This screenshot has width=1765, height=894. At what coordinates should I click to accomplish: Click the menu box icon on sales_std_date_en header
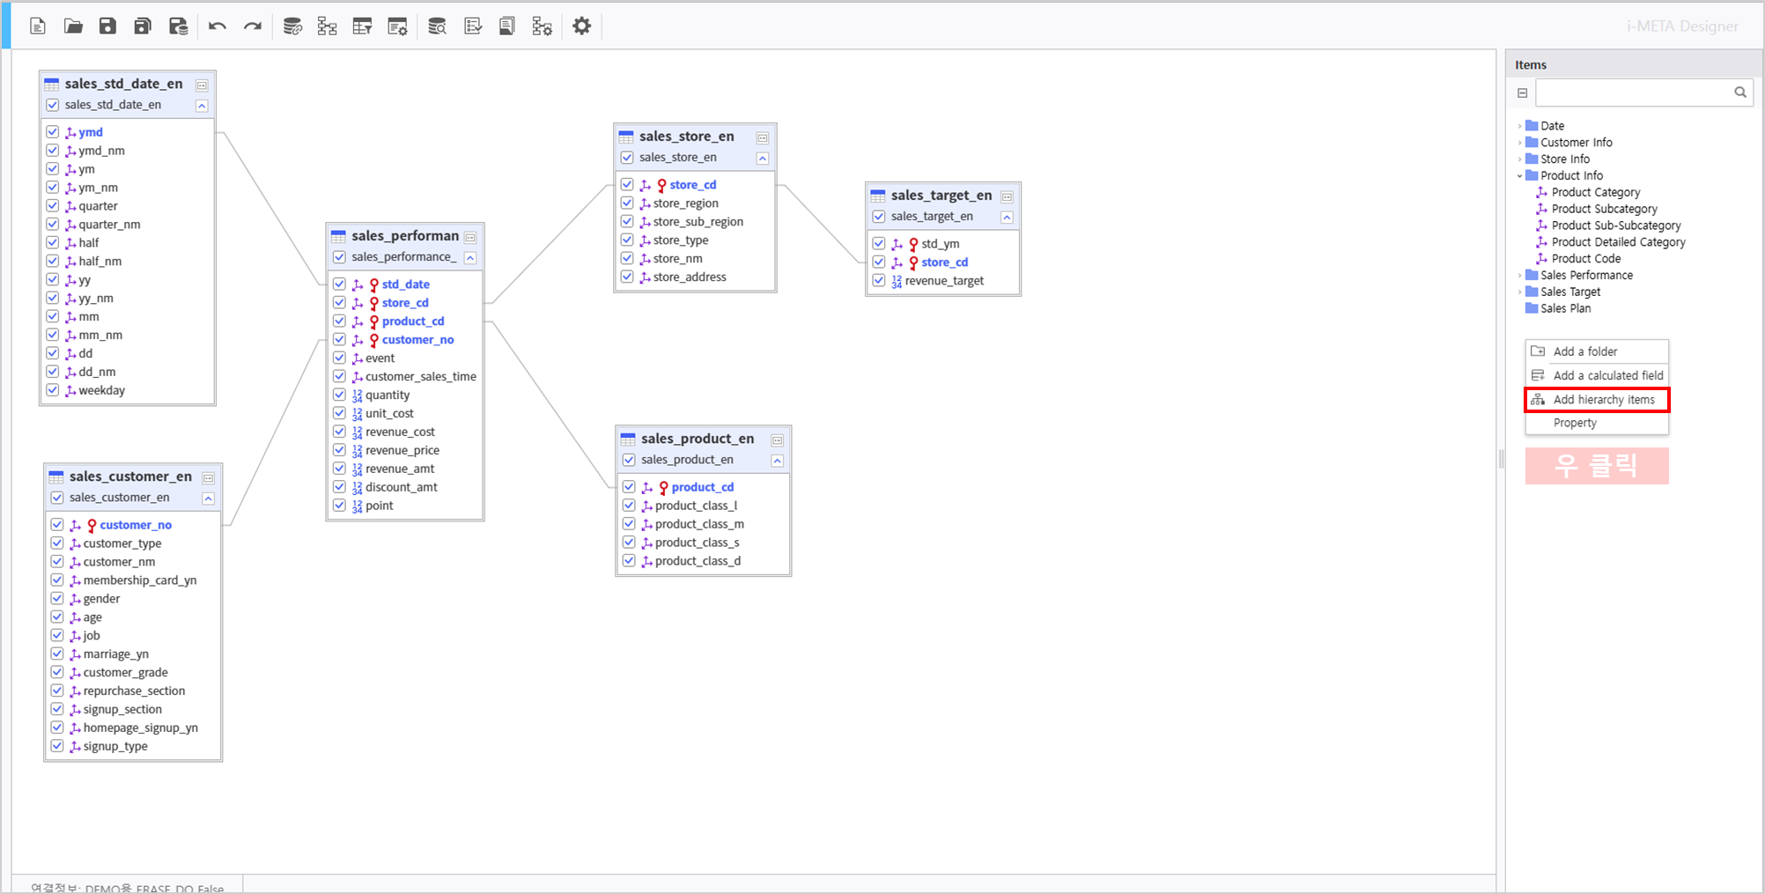202,85
